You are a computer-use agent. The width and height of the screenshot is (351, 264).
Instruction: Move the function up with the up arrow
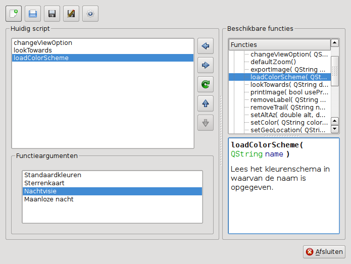(205, 103)
